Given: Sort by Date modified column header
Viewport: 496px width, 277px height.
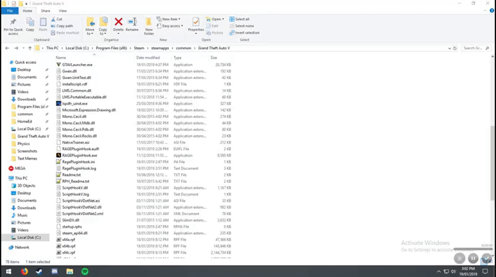Looking at the screenshot, I should 148,58.
